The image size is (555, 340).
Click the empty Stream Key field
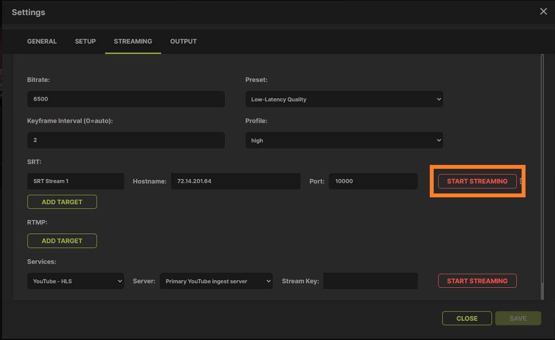pyautogui.click(x=371, y=281)
